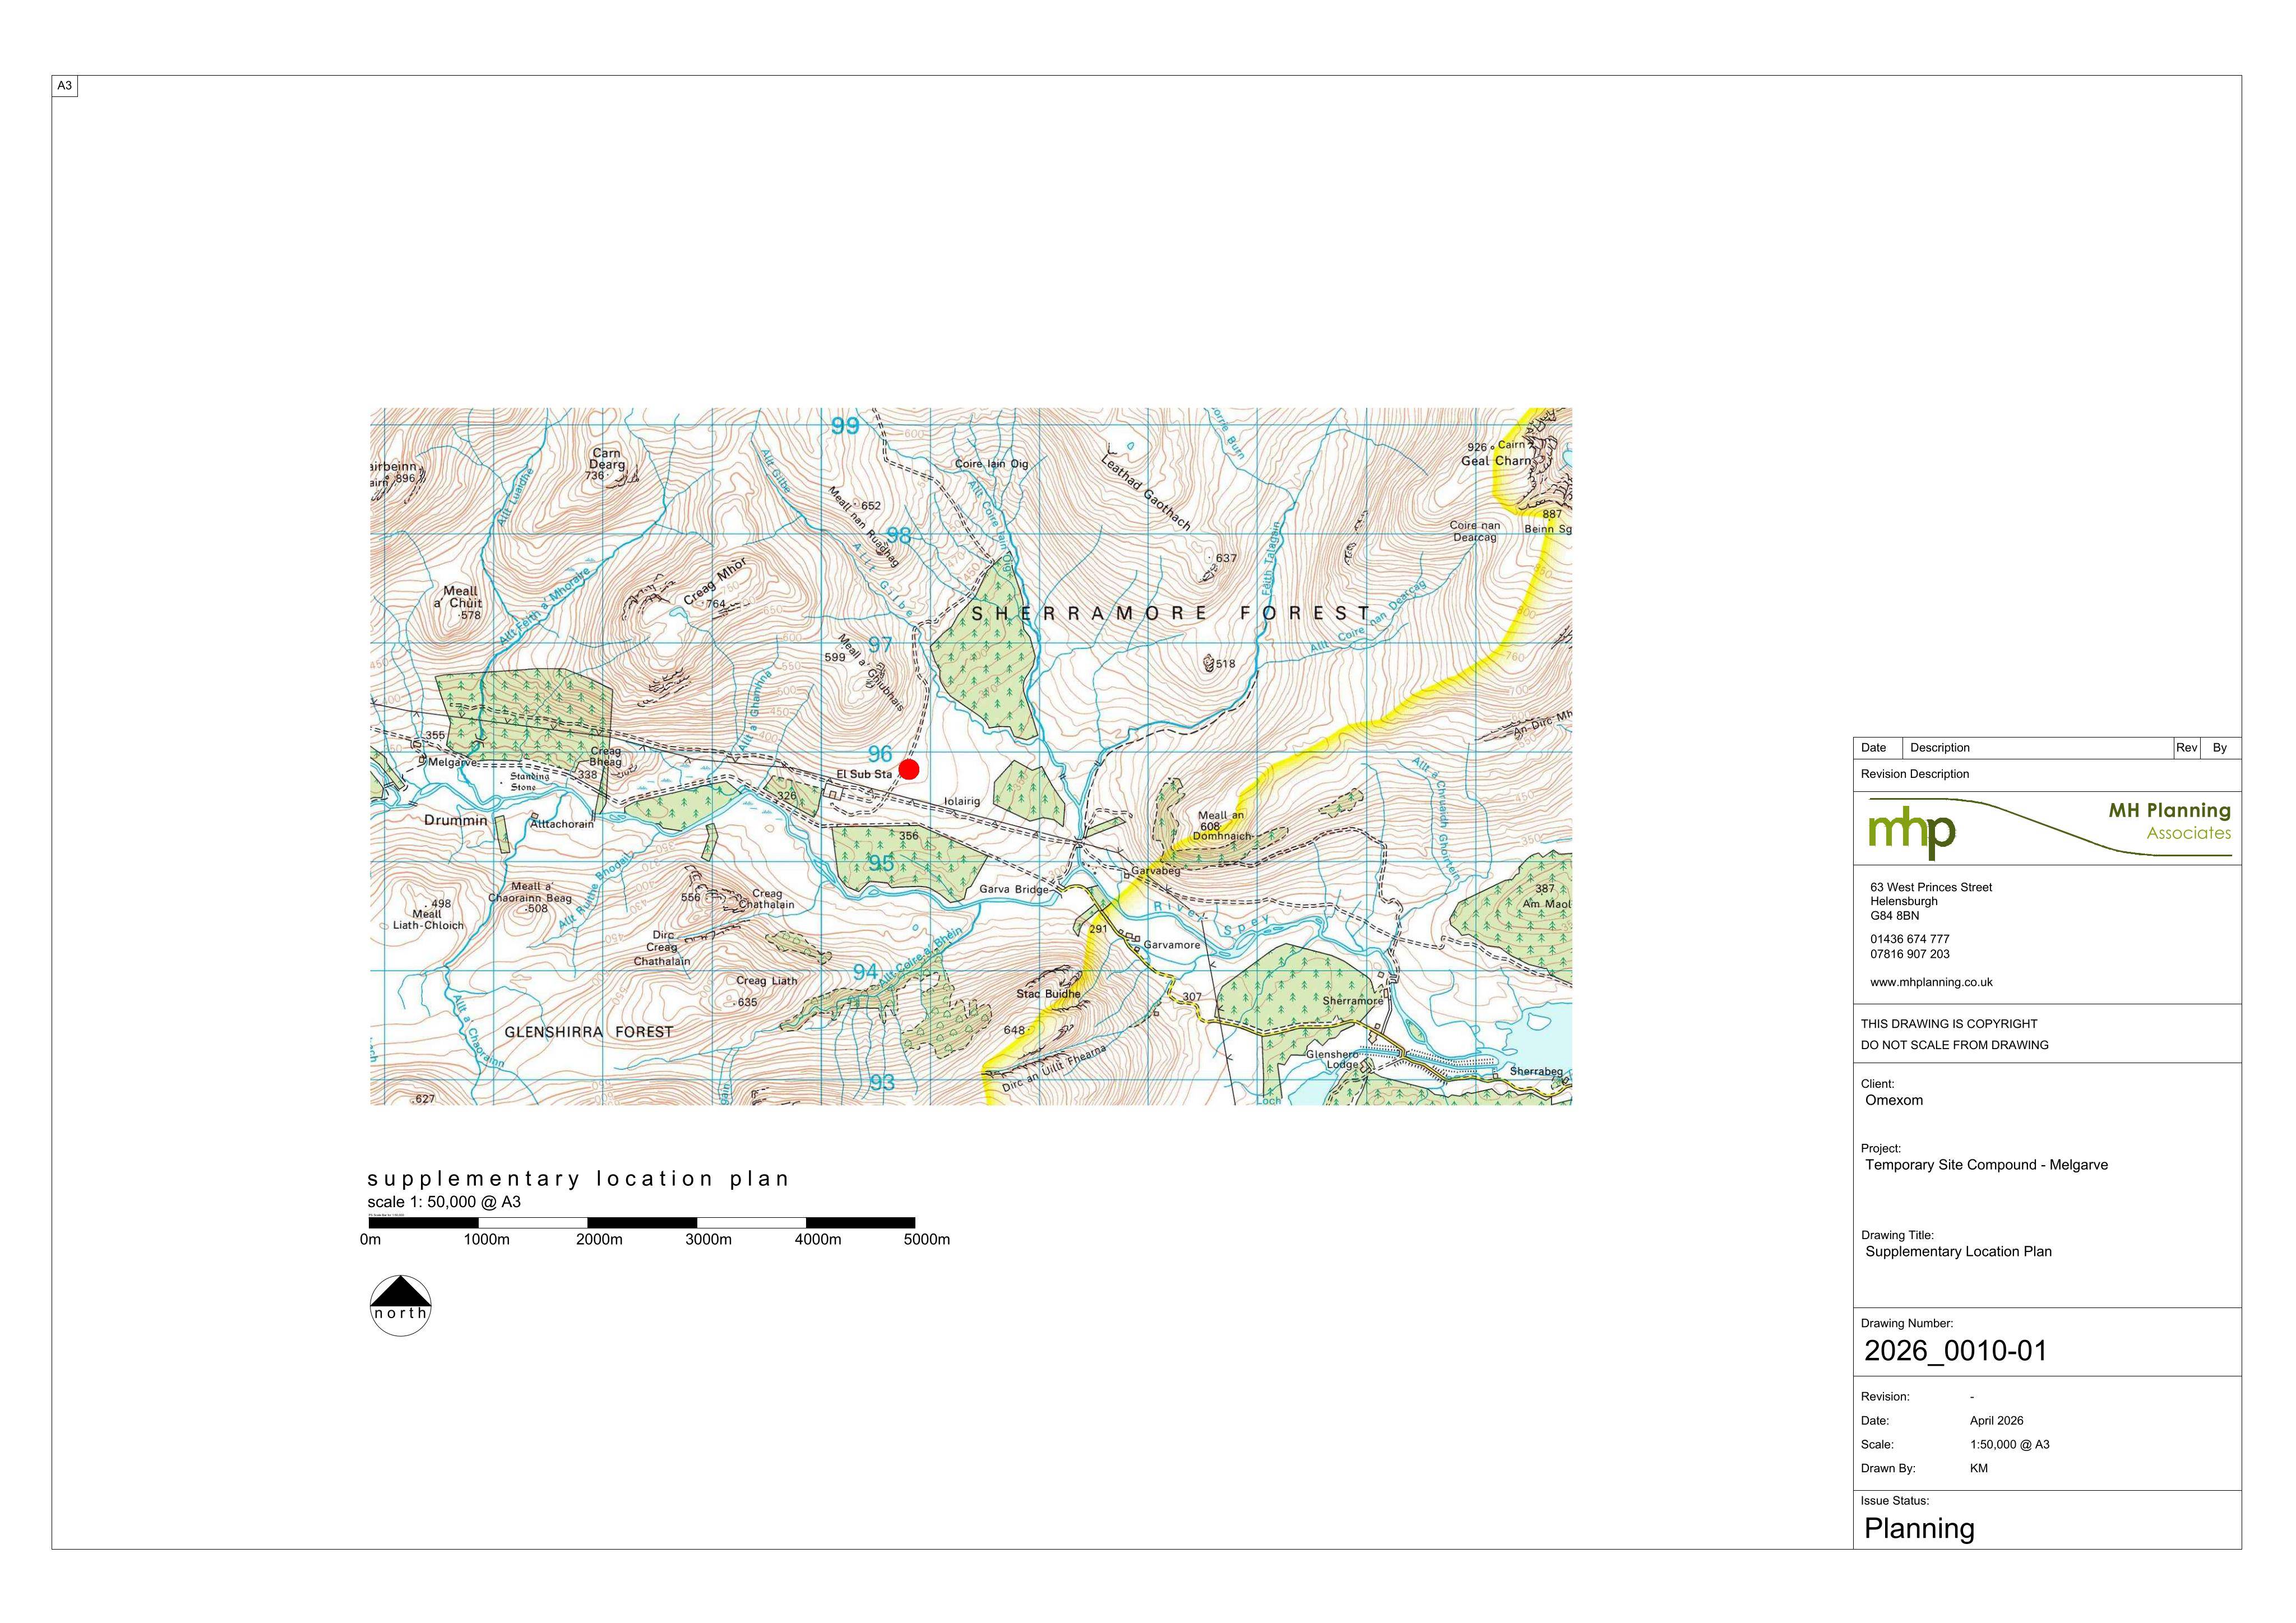Click 'Glenshero Lodge' on the map
The height and width of the screenshot is (1623, 2296).
(x=1332, y=1059)
